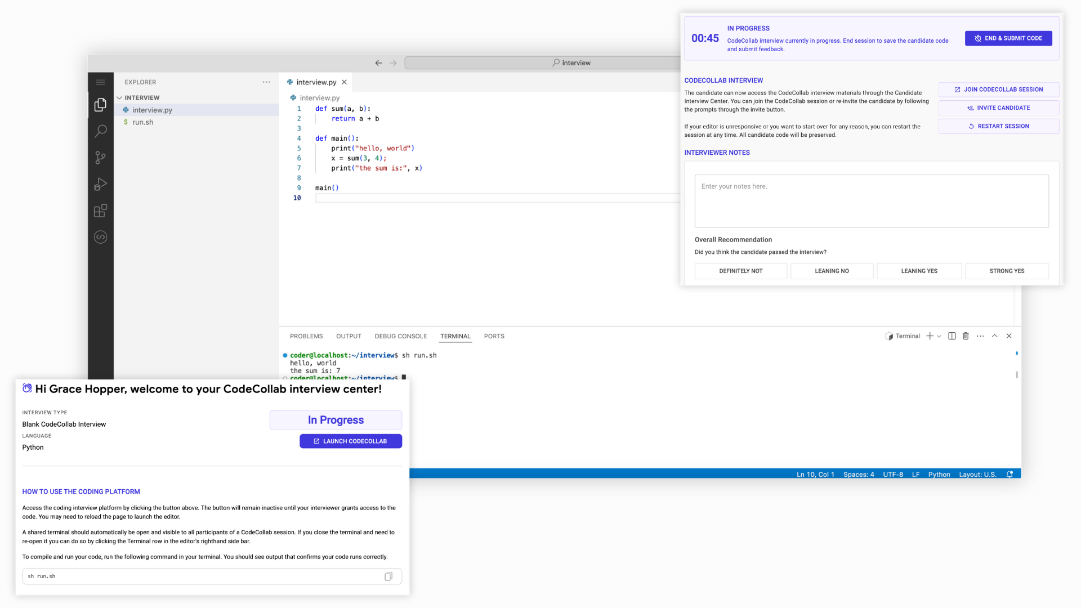Image resolution: width=1081 pixels, height=608 pixels.
Task: Open the Search view
Action: tap(101, 131)
